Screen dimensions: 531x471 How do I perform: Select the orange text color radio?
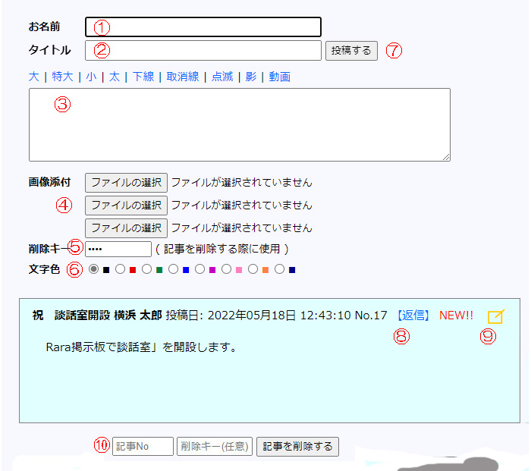[x=253, y=269]
